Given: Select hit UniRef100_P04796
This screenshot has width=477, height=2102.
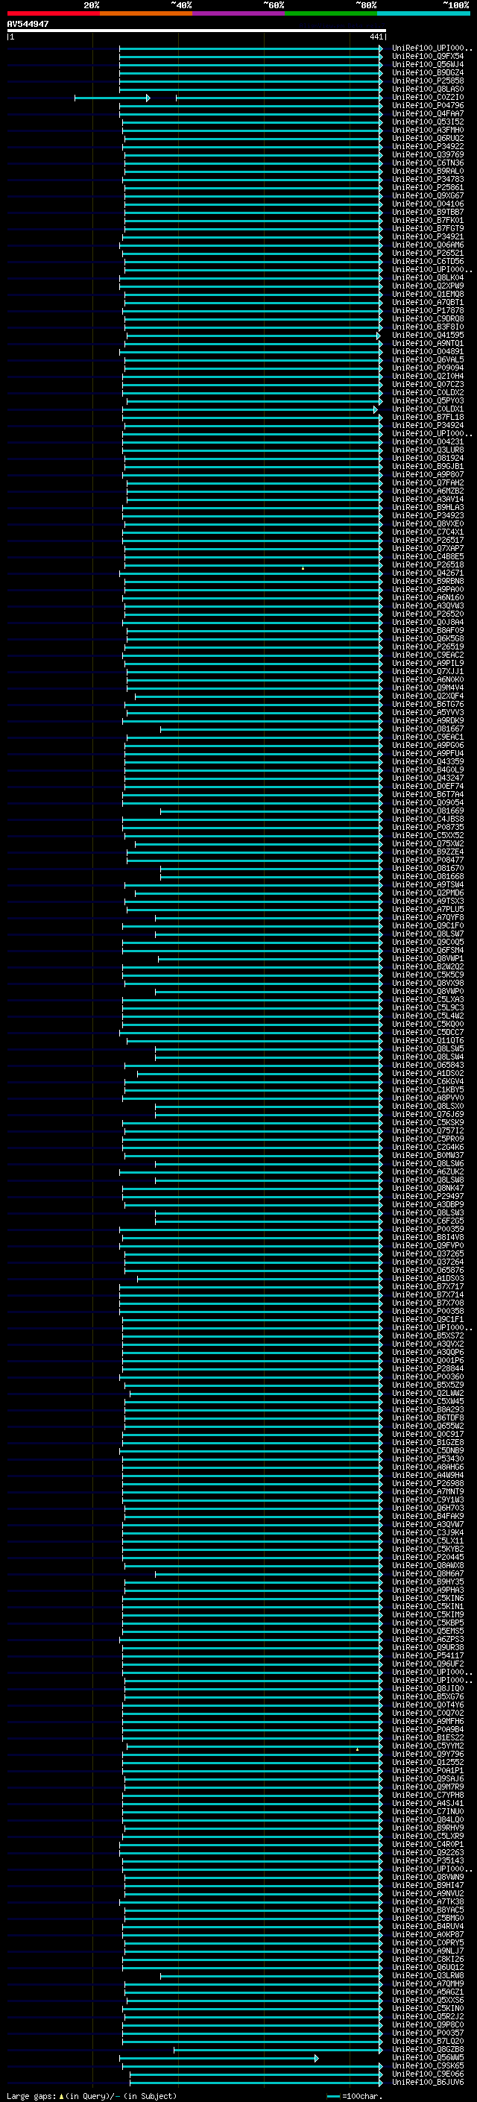Looking at the screenshot, I should tap(428, 105).
